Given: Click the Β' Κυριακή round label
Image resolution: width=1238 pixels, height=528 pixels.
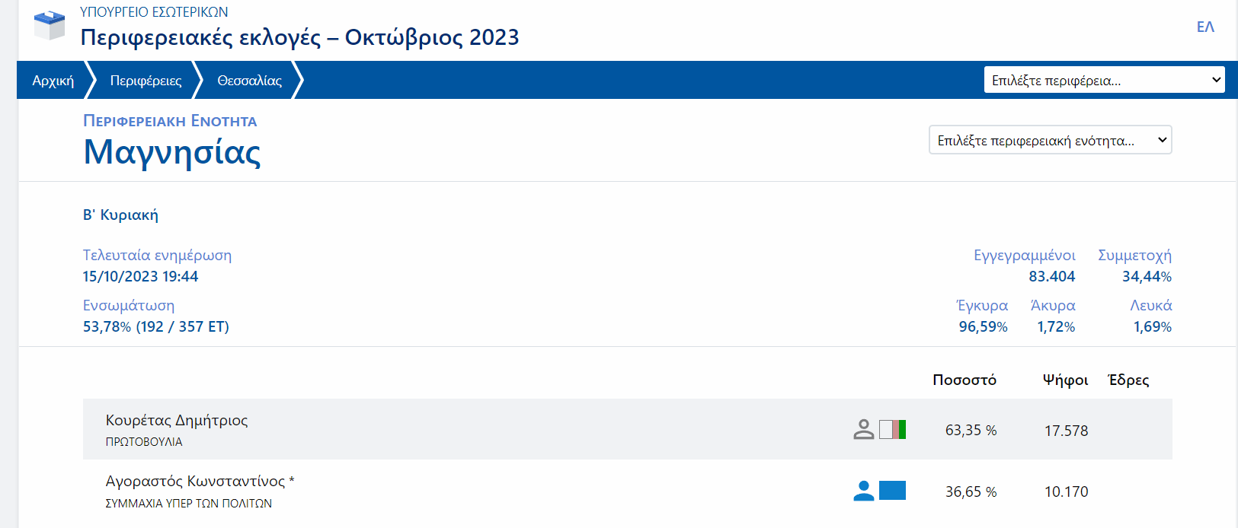Looking at the screenshot, I should click(120, 215).
